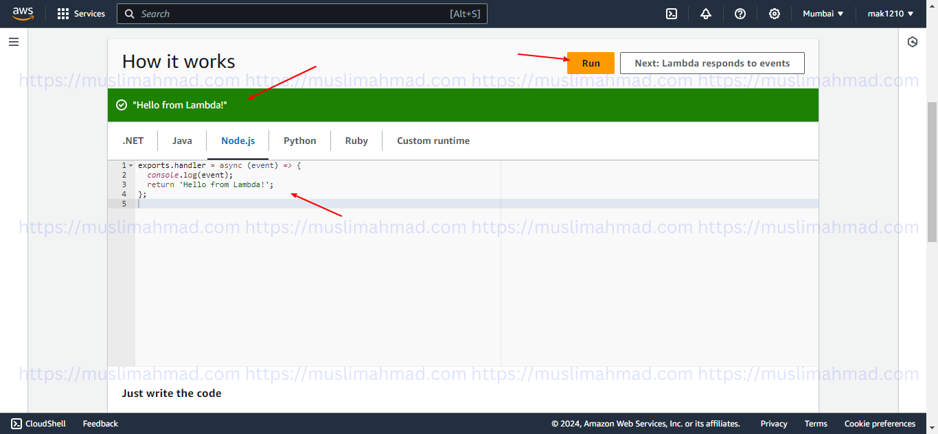Launch CloudShell from the top bar icon

672,14
